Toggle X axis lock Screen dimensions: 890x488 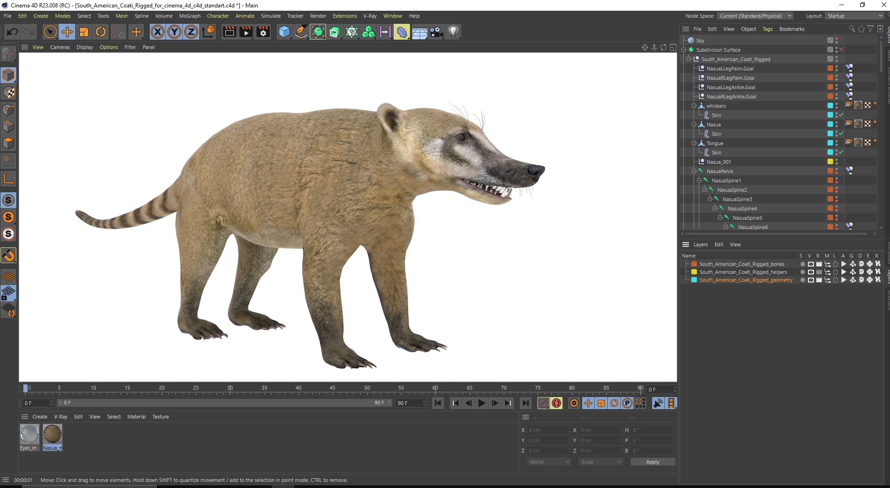pyautogui.click(x=158, y=32)
